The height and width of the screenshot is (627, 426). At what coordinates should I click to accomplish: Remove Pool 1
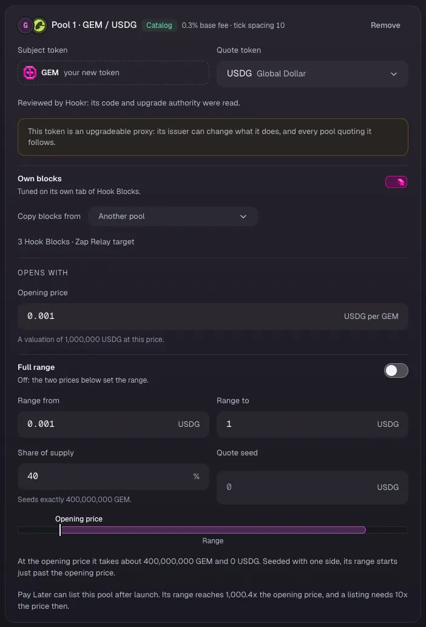(x=385, y=25)
